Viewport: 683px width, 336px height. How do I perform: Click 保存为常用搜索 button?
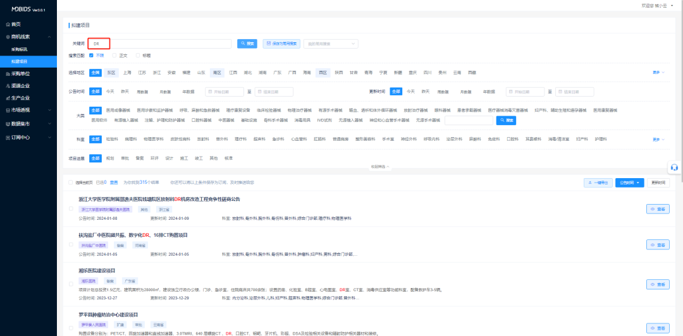pyautogui.click(x=281, y=44)
